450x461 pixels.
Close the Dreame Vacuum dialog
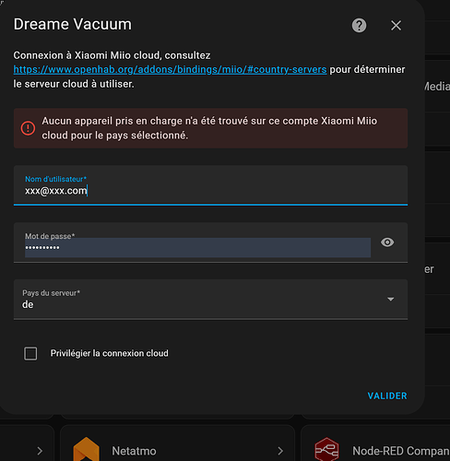(396, 26)
